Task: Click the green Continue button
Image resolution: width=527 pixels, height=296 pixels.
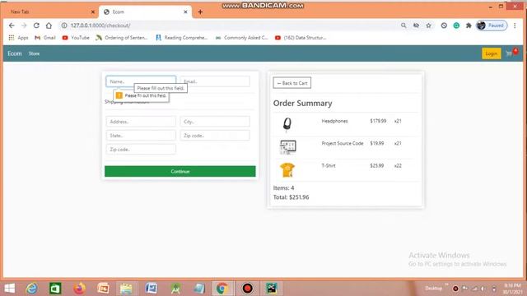Action: (x=180, y=171)
